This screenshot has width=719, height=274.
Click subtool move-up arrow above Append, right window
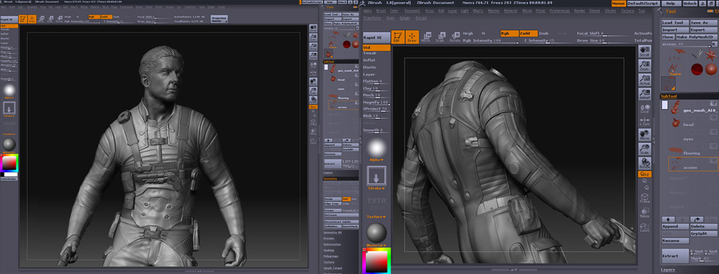pyautogui.click(x=667, y=220)
